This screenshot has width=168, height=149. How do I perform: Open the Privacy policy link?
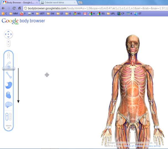[152, 146]
